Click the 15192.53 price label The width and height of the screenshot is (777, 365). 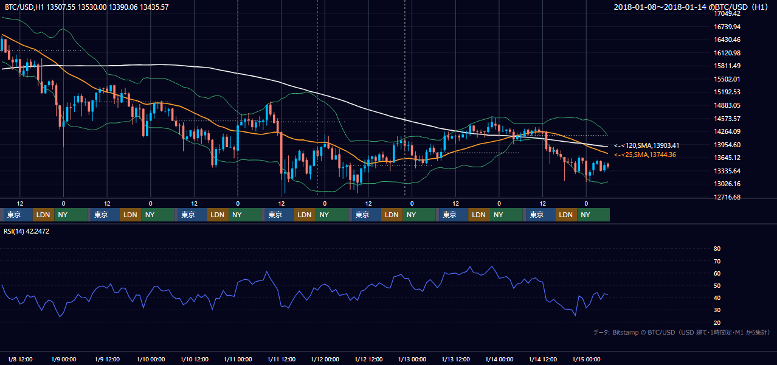coord(727,92)
